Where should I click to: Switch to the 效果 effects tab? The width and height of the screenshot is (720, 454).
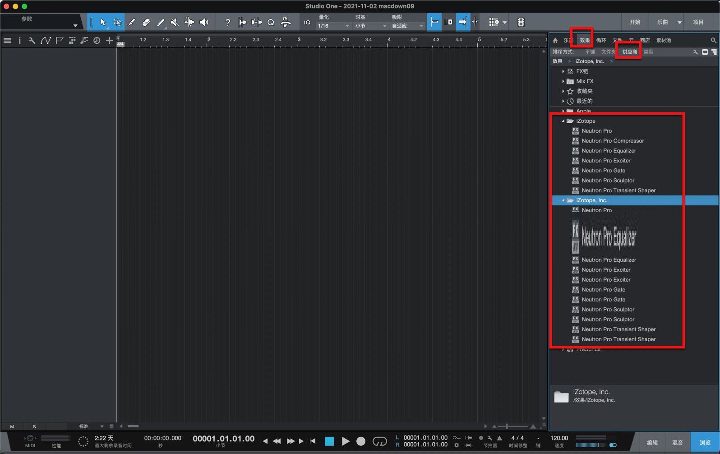click(585, 40)
